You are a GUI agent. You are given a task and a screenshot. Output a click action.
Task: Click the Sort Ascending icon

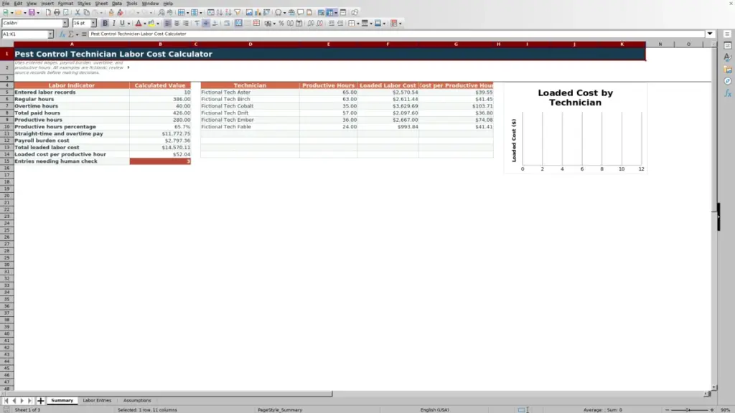pos(220,13)
